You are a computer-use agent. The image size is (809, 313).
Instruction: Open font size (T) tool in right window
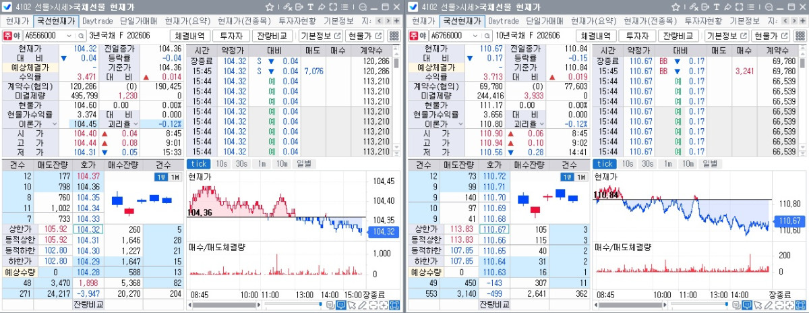[717, 7]
